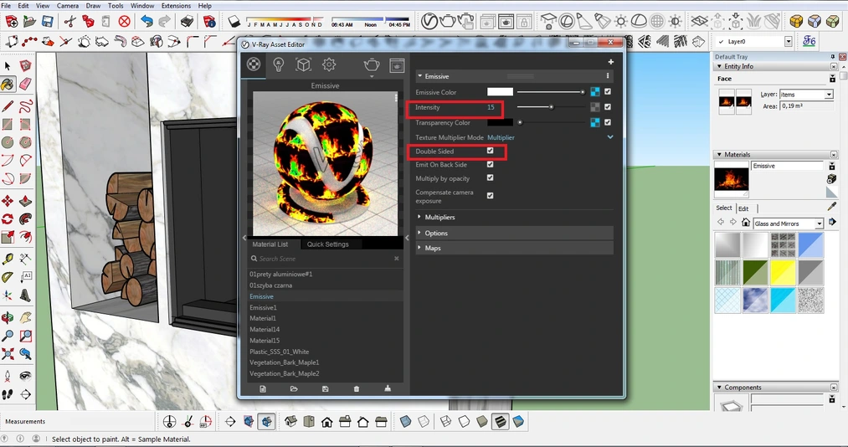
Task: Switch to the Quick Settings tab
Action: (x=328, y=244)
